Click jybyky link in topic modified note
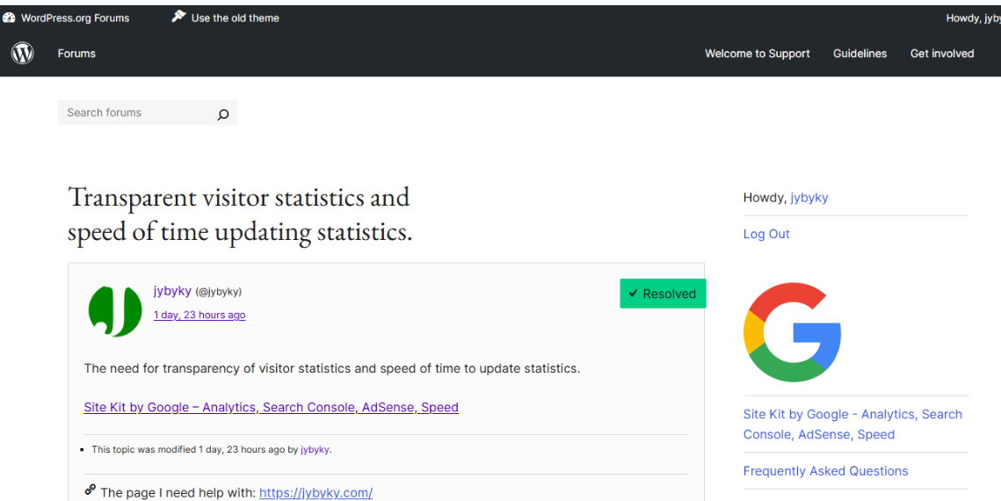 click(x=315, y=449)
